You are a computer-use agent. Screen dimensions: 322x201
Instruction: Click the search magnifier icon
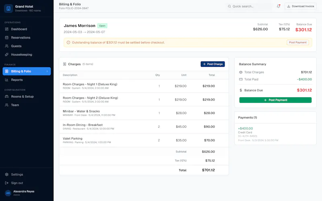pyautogui.click(x=229, y=6)
